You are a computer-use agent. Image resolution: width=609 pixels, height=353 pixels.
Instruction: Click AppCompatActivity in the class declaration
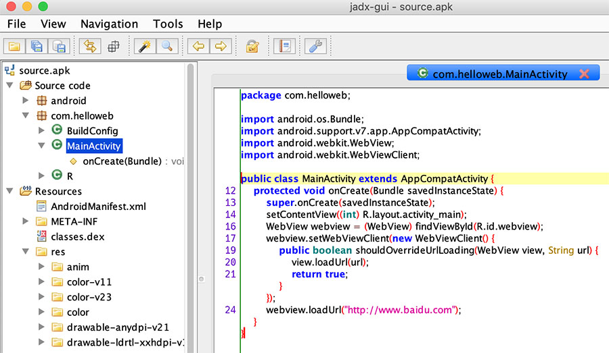tap(445, 179)
